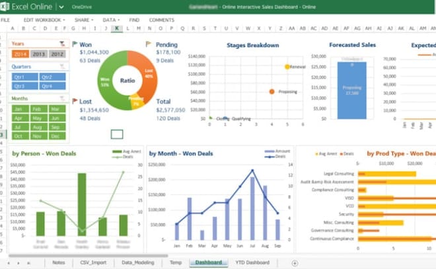The width and height of the screenshot is (436, 269).
Task: Open the Excel Online app switcher chevron
Action: click(x=61, y=7)
